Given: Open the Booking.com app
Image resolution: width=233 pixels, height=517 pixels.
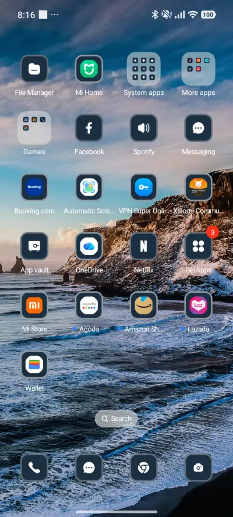Looking at the screenshot, I should (x=34, y=187).
